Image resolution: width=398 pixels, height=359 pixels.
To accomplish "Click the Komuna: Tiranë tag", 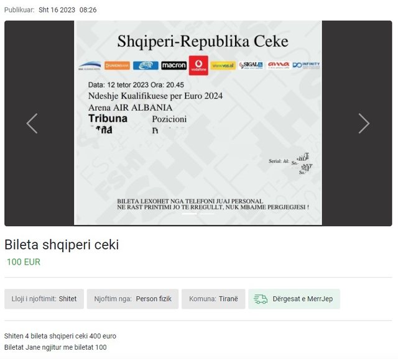I will (x=213, y=299).
